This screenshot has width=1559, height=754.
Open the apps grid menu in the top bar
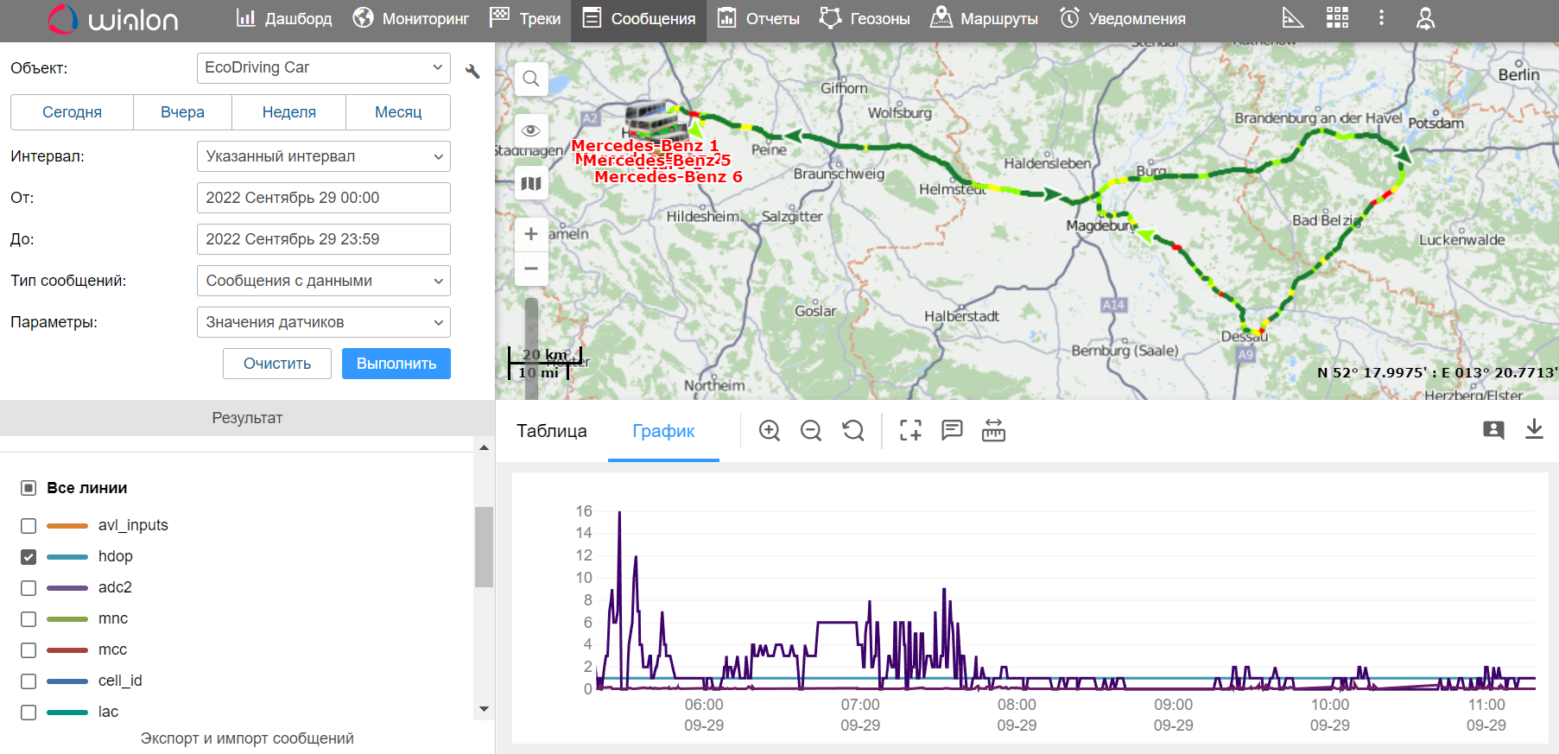(x=1337, y=18)
